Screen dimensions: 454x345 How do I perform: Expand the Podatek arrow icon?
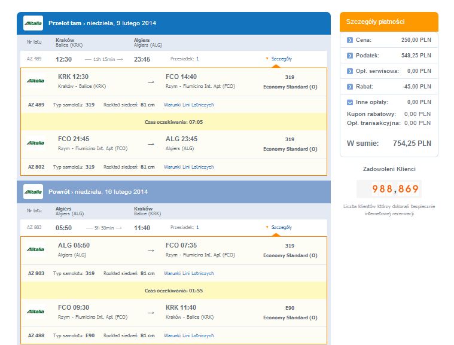click(350, 56)
